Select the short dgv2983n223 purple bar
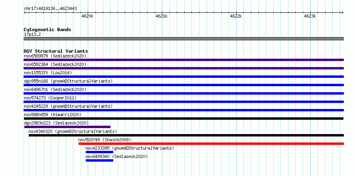Viewport: 355px width, 176px height. pyautogui.click(x=67, y=127)
